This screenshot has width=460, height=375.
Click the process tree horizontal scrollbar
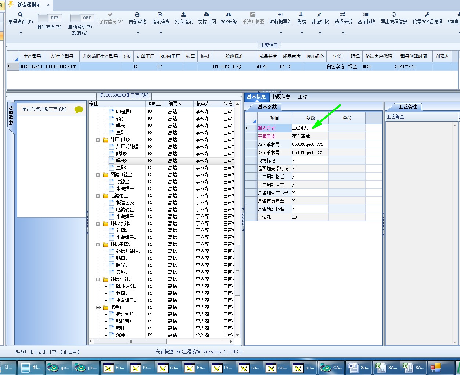130,342
